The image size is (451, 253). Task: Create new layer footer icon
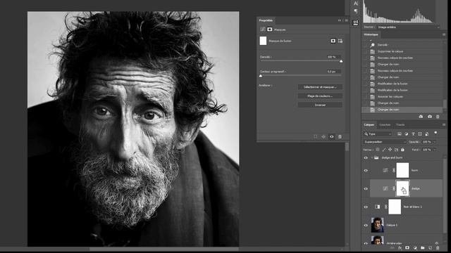pyautogui.click(x=431, y=248)
